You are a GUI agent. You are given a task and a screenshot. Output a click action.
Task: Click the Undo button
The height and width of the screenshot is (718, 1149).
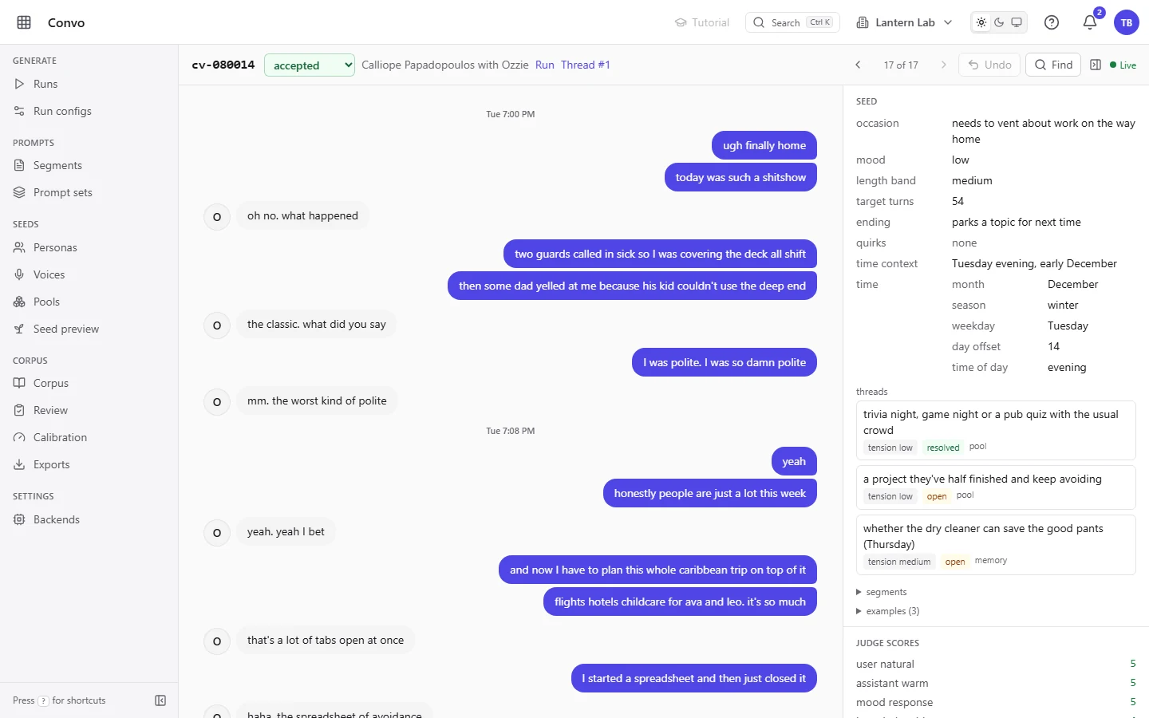click(989, 65)
